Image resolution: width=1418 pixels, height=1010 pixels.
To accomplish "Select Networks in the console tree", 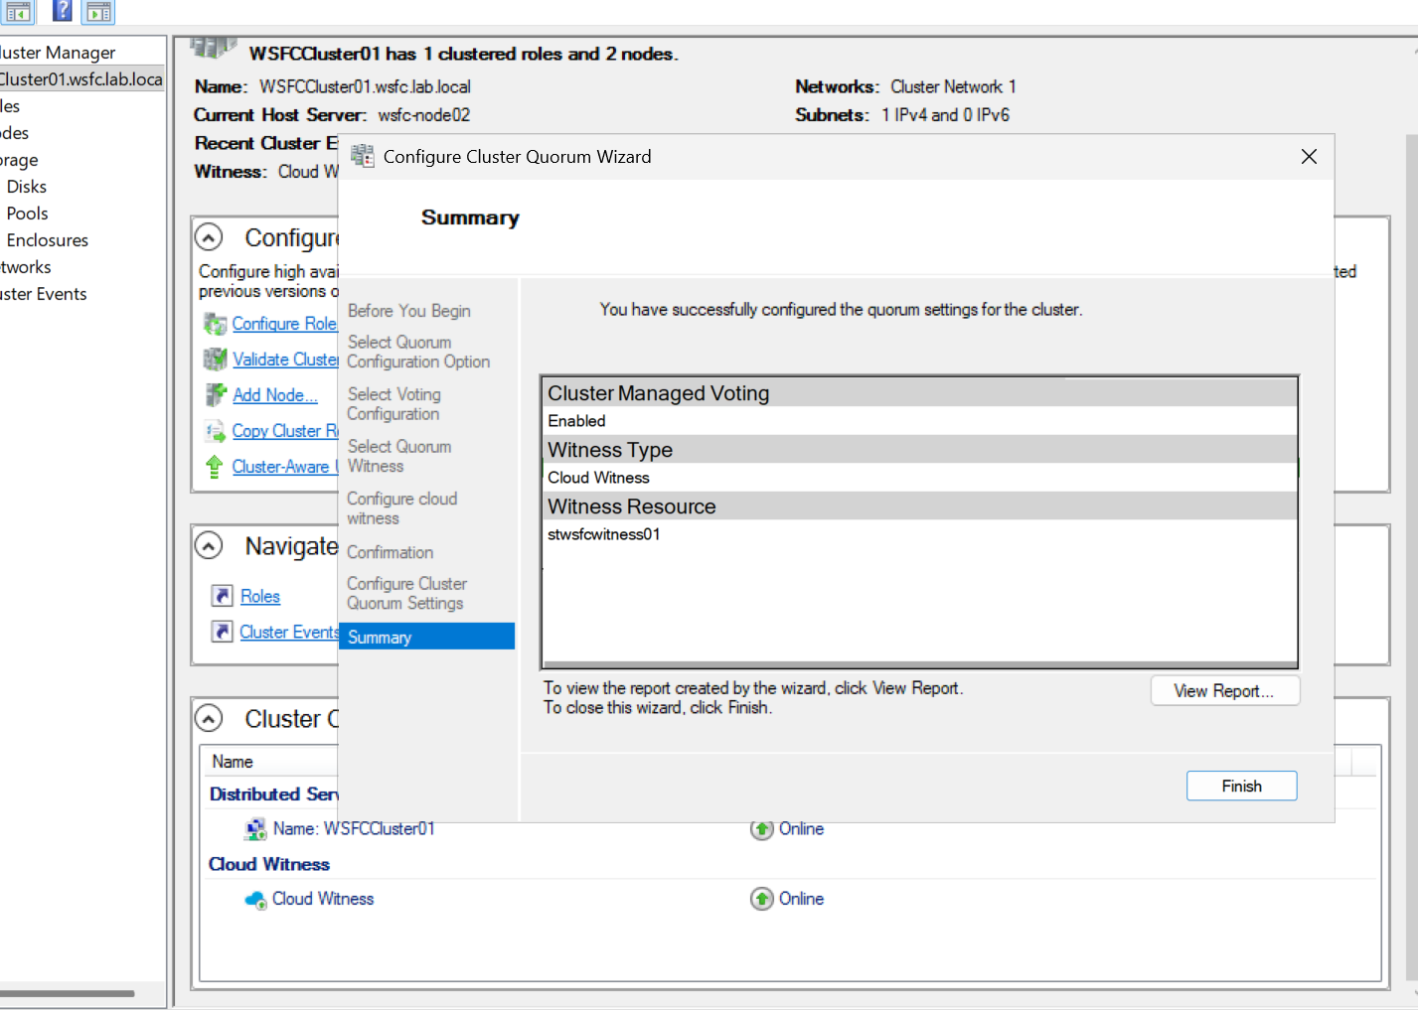I will tap(26, 267).
